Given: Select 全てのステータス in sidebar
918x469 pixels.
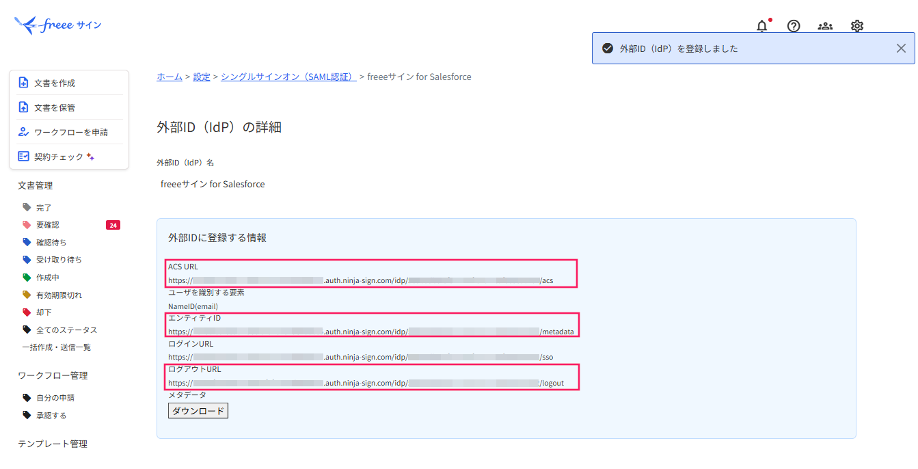Looking at the screenshot, I should tap(67, 330).
